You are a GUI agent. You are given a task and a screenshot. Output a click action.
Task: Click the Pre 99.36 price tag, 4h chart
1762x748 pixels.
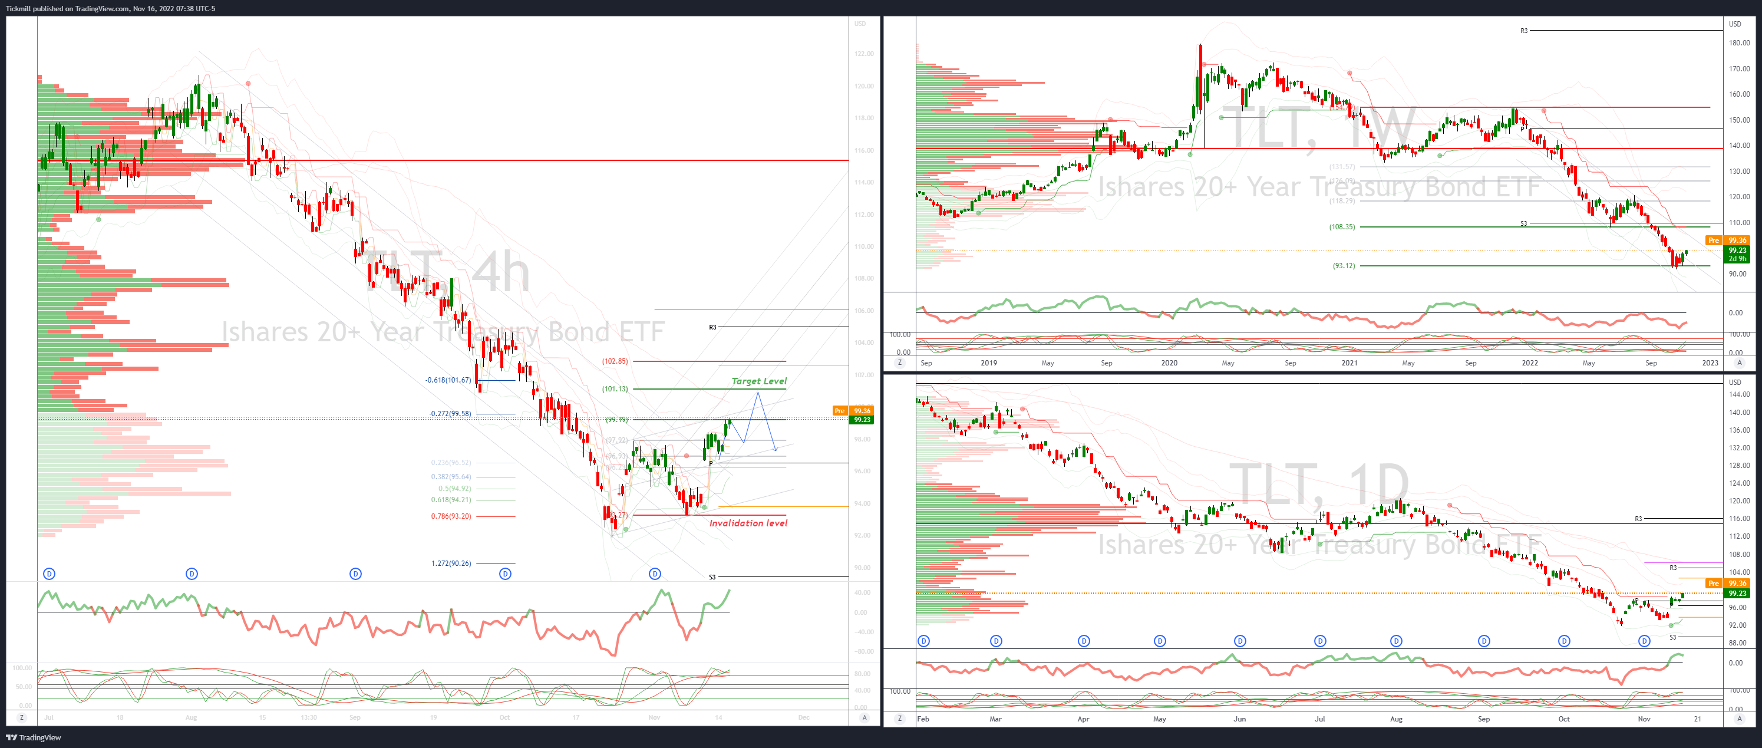click(853, 411)
